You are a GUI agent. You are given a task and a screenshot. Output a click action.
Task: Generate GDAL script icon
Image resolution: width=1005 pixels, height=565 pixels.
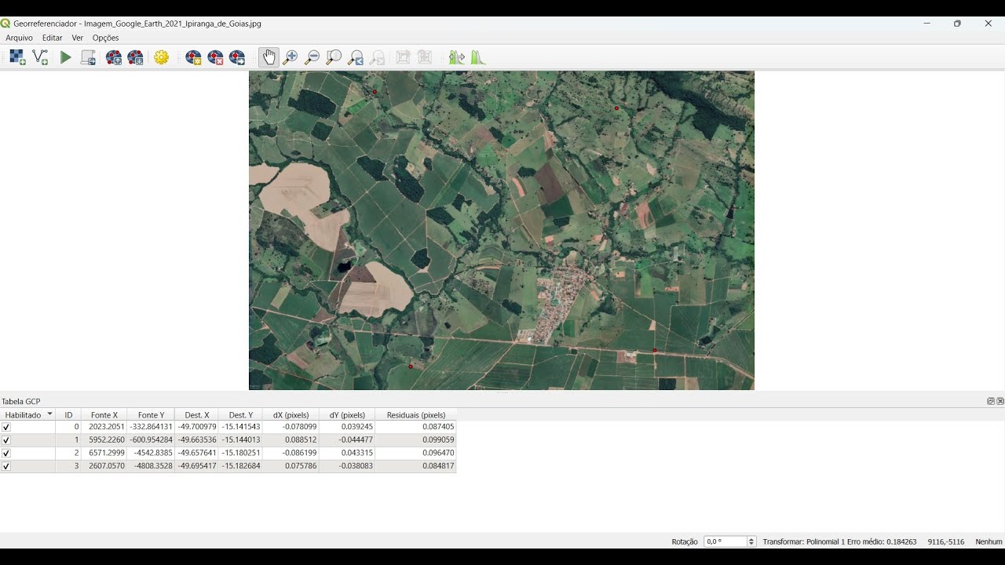point(88,57)
